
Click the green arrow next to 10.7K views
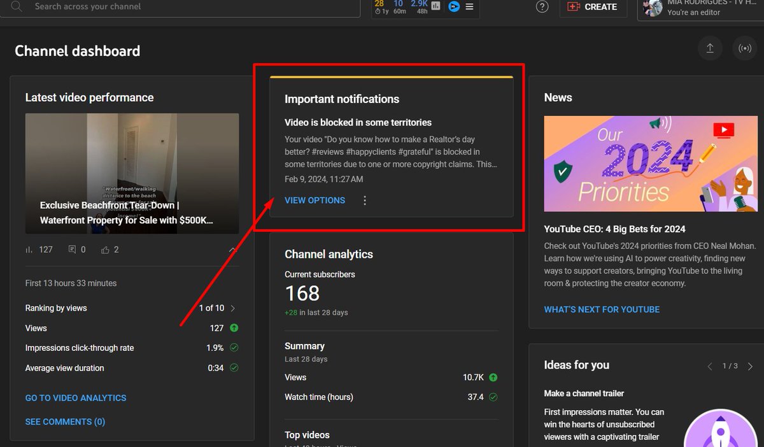493,377
